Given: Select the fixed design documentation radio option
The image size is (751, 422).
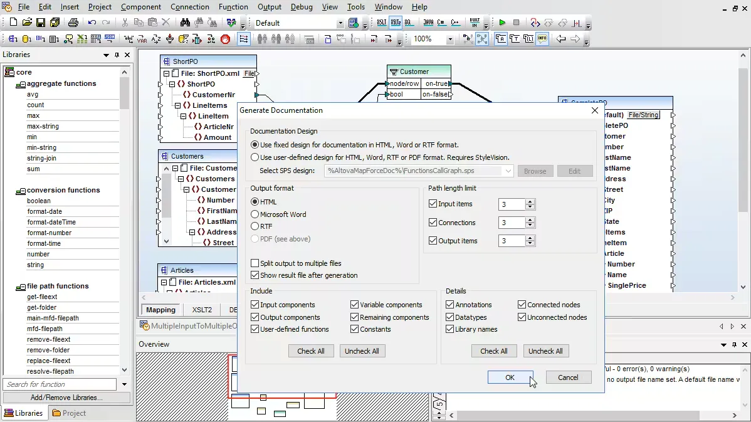Looking at the screenshot, I should pyautogui.click(x=255, y=145).
